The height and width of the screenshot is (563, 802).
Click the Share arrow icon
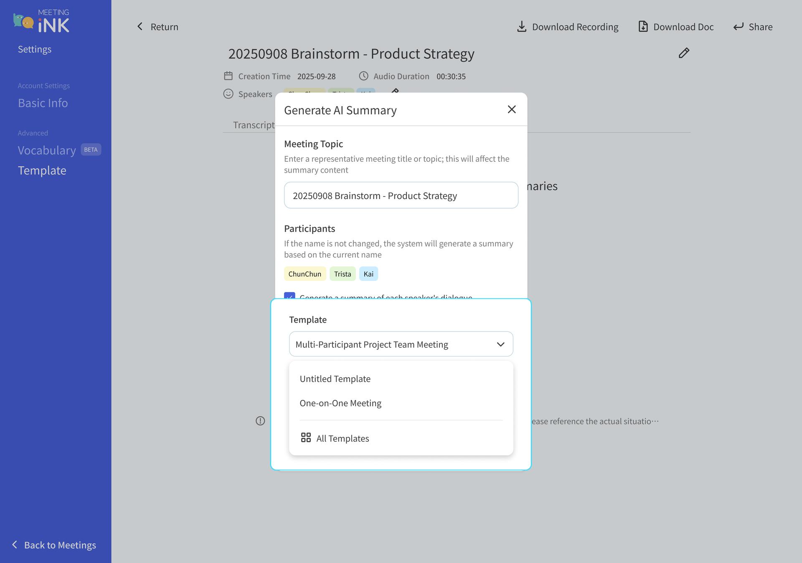pos(738,27)
